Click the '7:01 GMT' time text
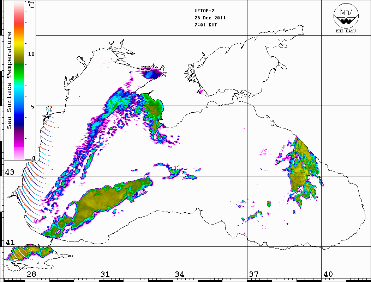371x282 pixels. click(x=205, y=25)
